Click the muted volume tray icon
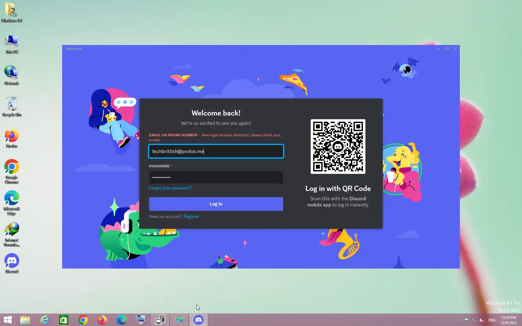Viewport: 522px width, 326px height. click(x=482, y=320)
